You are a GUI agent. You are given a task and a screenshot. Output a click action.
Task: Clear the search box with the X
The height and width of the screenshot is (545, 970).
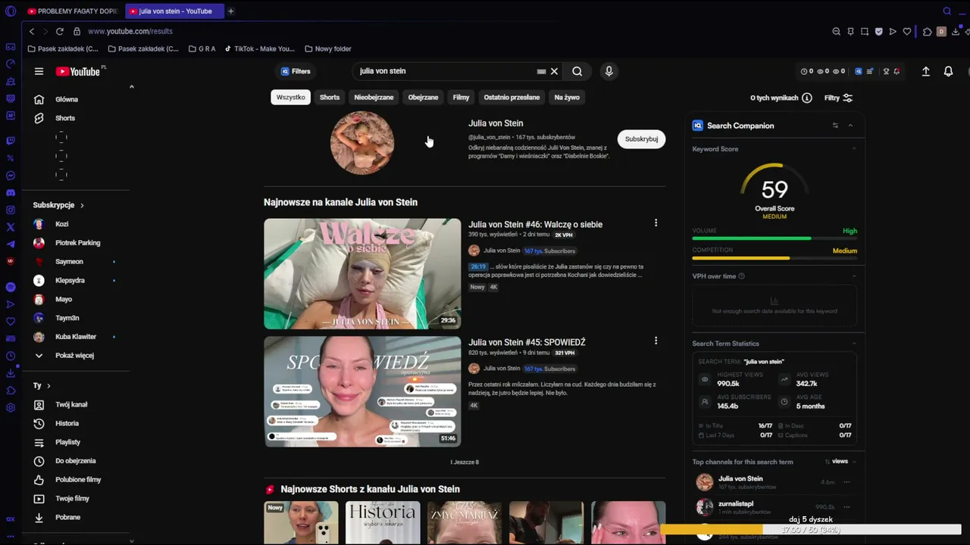(x=554, y=71)
